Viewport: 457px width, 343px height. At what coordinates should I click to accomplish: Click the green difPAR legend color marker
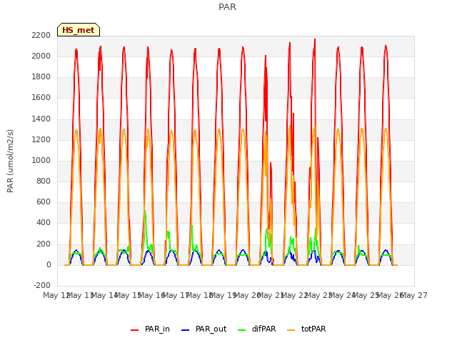[x=241, y=330]
